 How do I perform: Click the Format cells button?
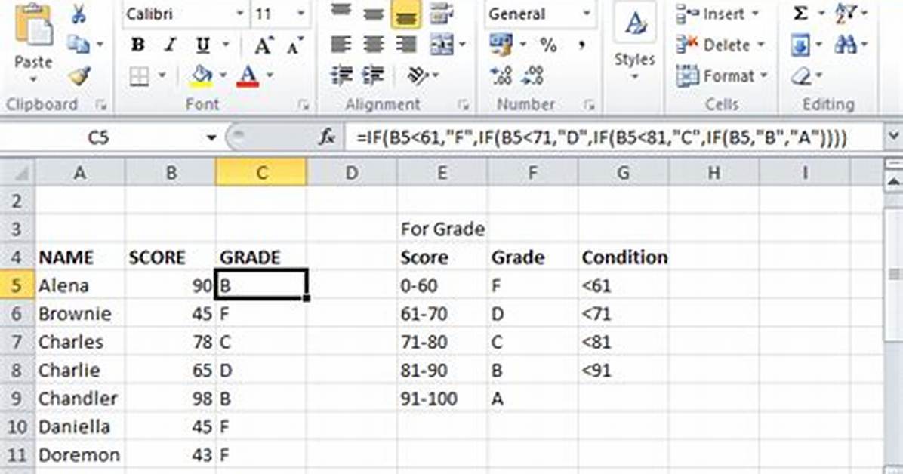[722, 76]
